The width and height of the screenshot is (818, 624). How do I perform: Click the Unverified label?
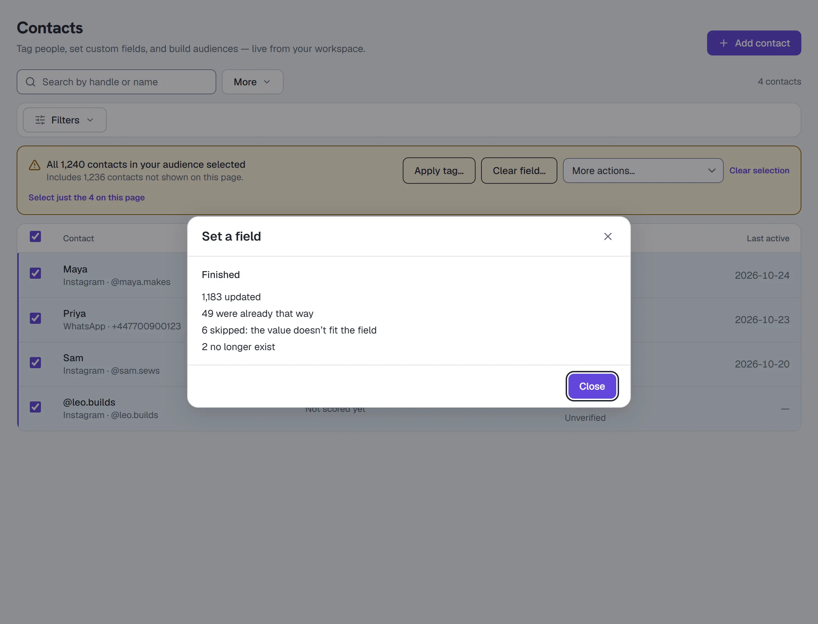(585, 418)
